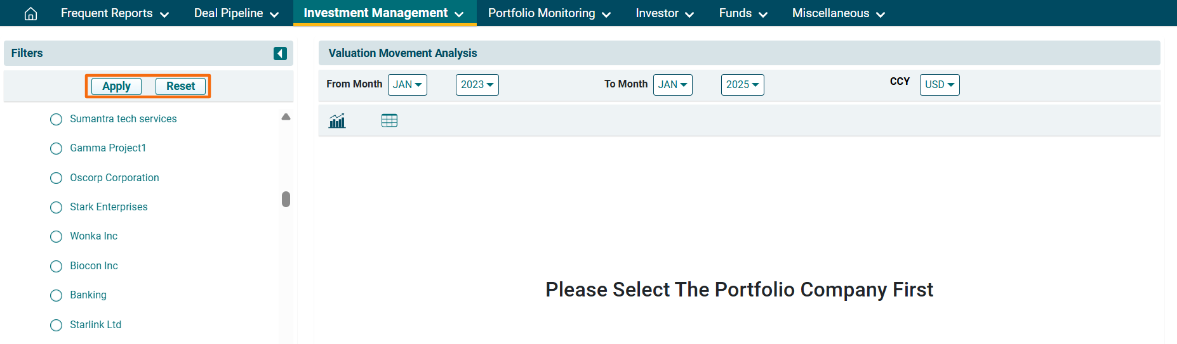Open the 2025 To year dropdown

click(742, 84)
